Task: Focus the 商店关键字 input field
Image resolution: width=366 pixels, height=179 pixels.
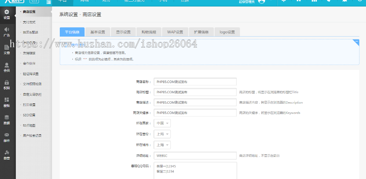Action: 195,113
